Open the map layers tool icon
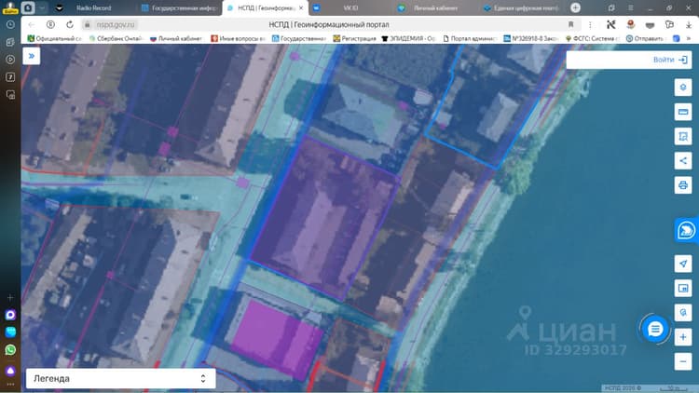 tap(683, 88)
